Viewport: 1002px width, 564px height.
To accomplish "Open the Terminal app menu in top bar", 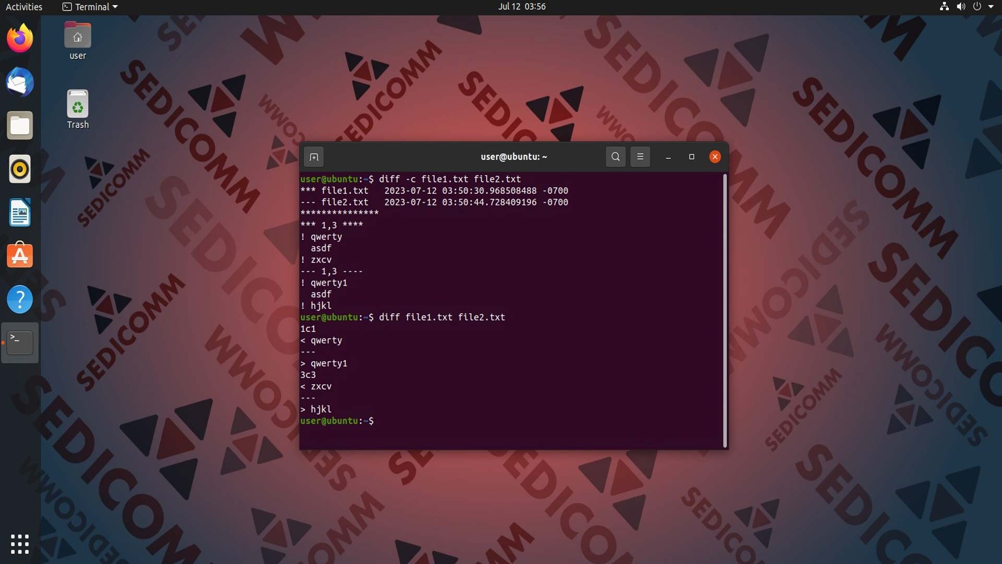I will pos(90,7).
